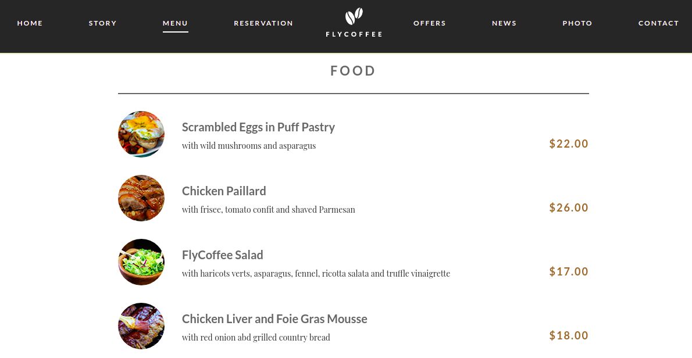Select the Chicken Paillard title

224,191
